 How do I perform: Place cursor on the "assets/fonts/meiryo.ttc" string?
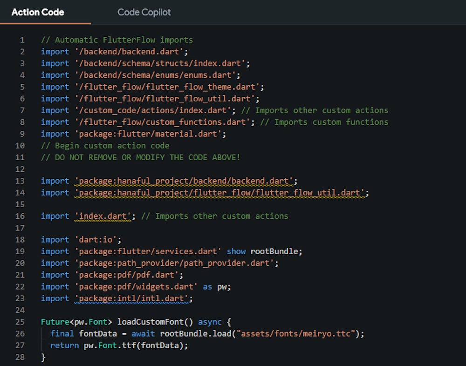tap(296, 333)
